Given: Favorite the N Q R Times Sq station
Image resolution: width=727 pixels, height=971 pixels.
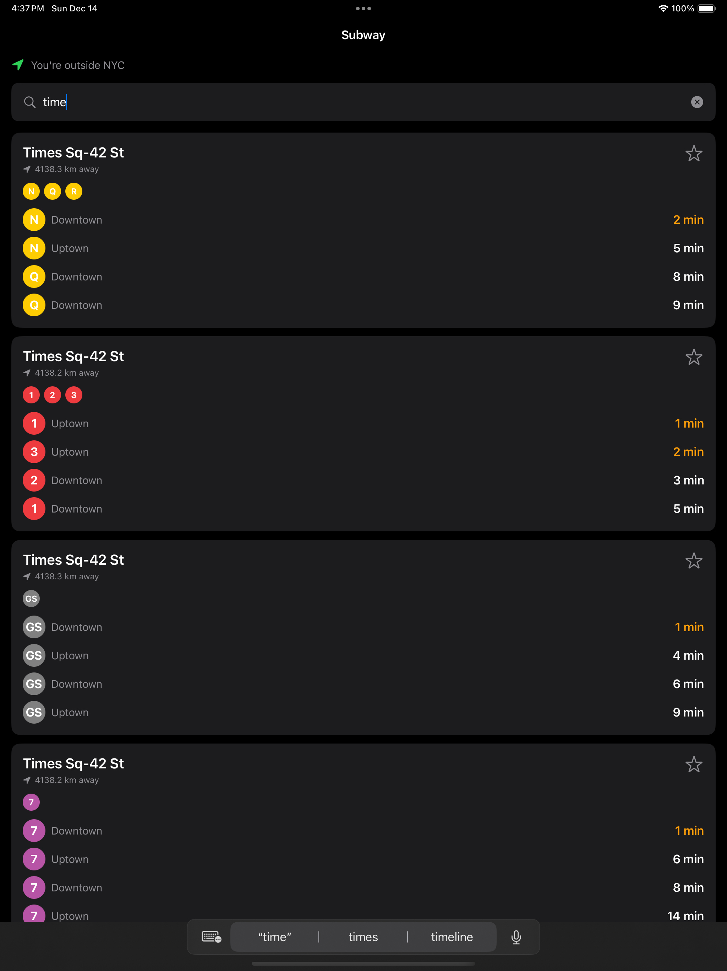Looking at the screenshot, I should pyautogui.click(x=694, y=153).
